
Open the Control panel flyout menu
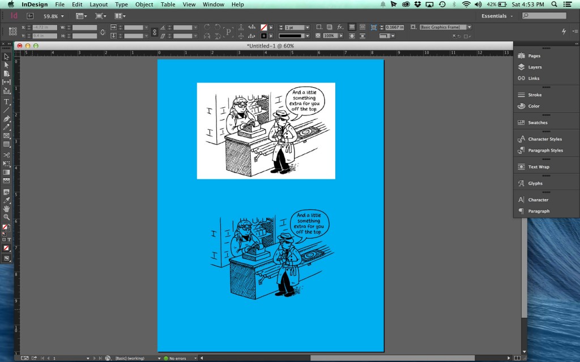click(575, 32)
